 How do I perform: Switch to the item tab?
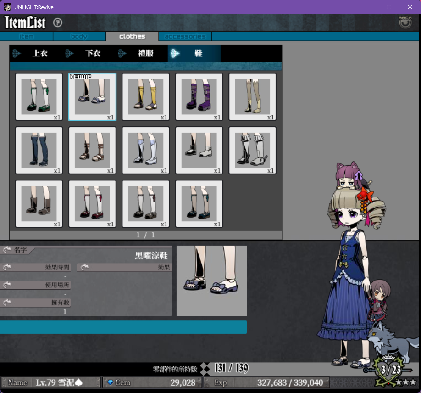point(27,36)
